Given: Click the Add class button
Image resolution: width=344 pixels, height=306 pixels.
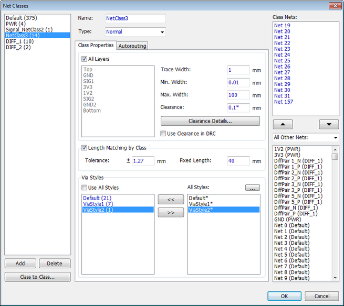Looking at the screenshot, I should pyautogui.click(x=20, y=264).
